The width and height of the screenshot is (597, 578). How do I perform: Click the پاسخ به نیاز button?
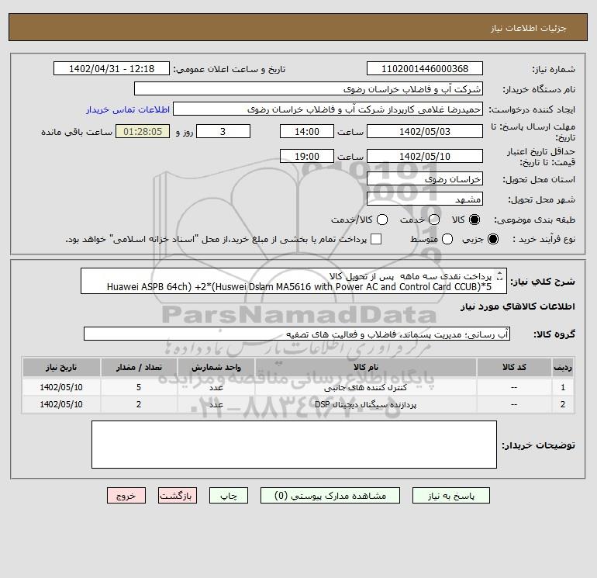pyautogui.click(x=451, y=496)
